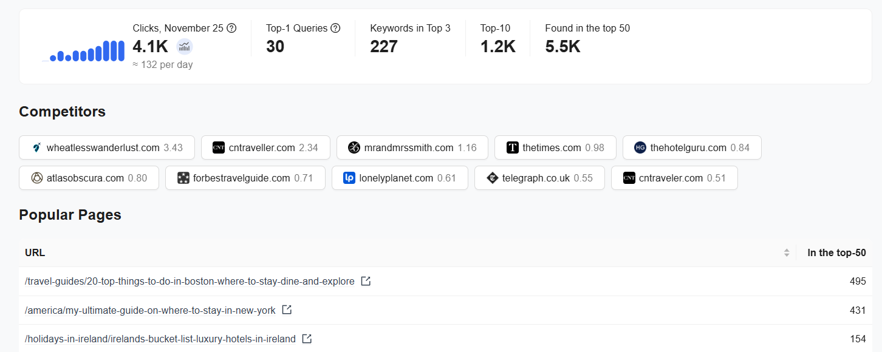Screen dimensions: 882x352
Task: Open external link icon for Ireland hotels page
Action: (307, 339)
